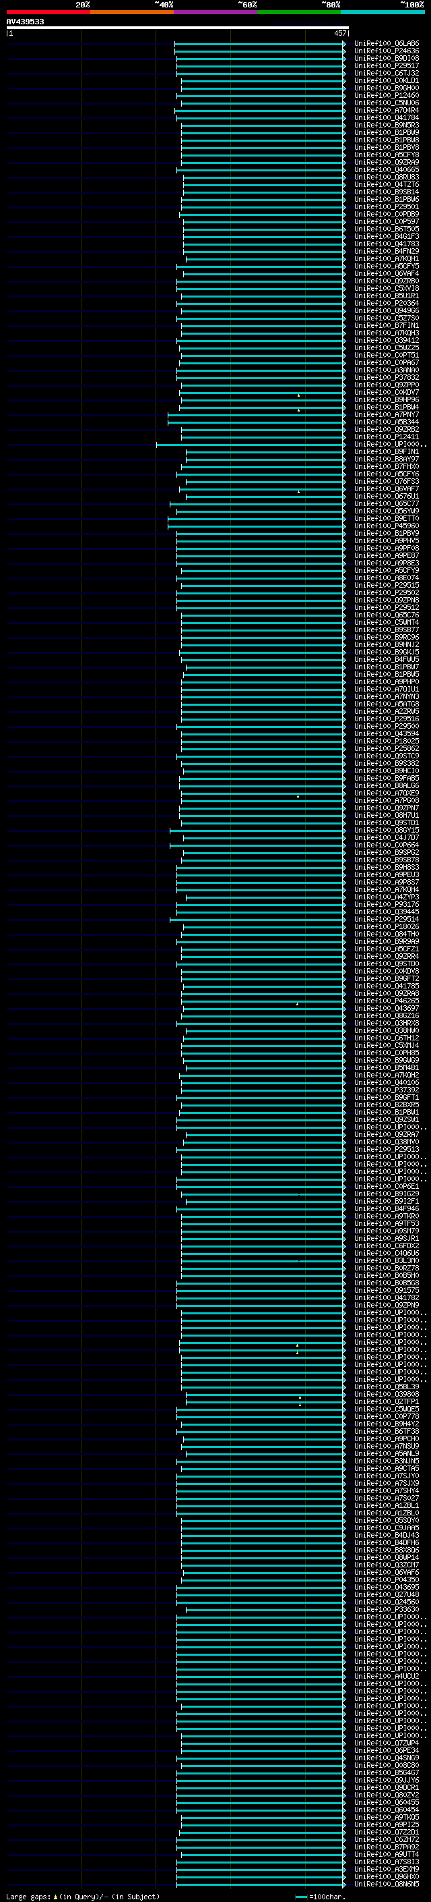This screenshot has height=1902, width=431.
Task: Select hit UniRef100_Q8RU83
Action: pos(387,177)
